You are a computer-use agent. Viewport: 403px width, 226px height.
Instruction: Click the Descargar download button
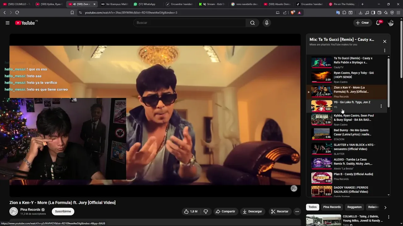click(253, 211)
